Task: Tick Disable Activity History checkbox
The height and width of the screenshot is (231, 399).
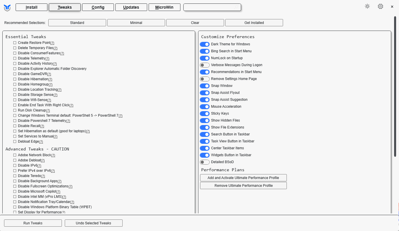Action: click(x=15, y=64)
